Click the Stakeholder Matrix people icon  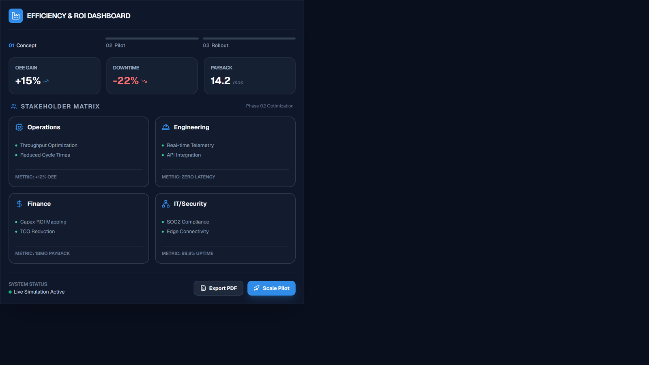click(13, 106)
